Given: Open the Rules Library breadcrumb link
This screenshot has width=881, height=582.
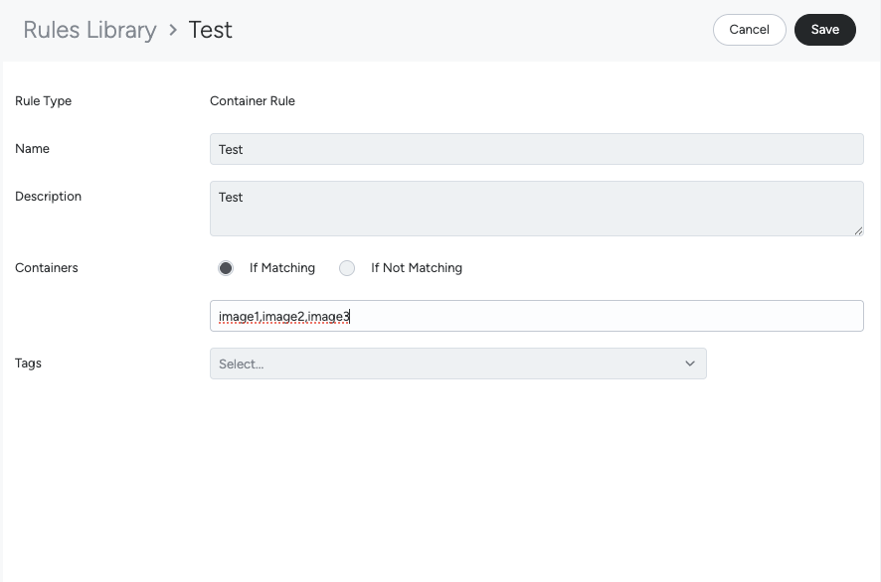Looking at the screenshot, I should point(89,30).
